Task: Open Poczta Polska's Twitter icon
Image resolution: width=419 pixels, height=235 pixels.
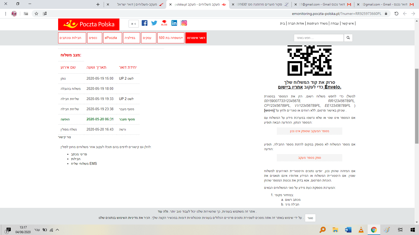Action: point(154,23)
